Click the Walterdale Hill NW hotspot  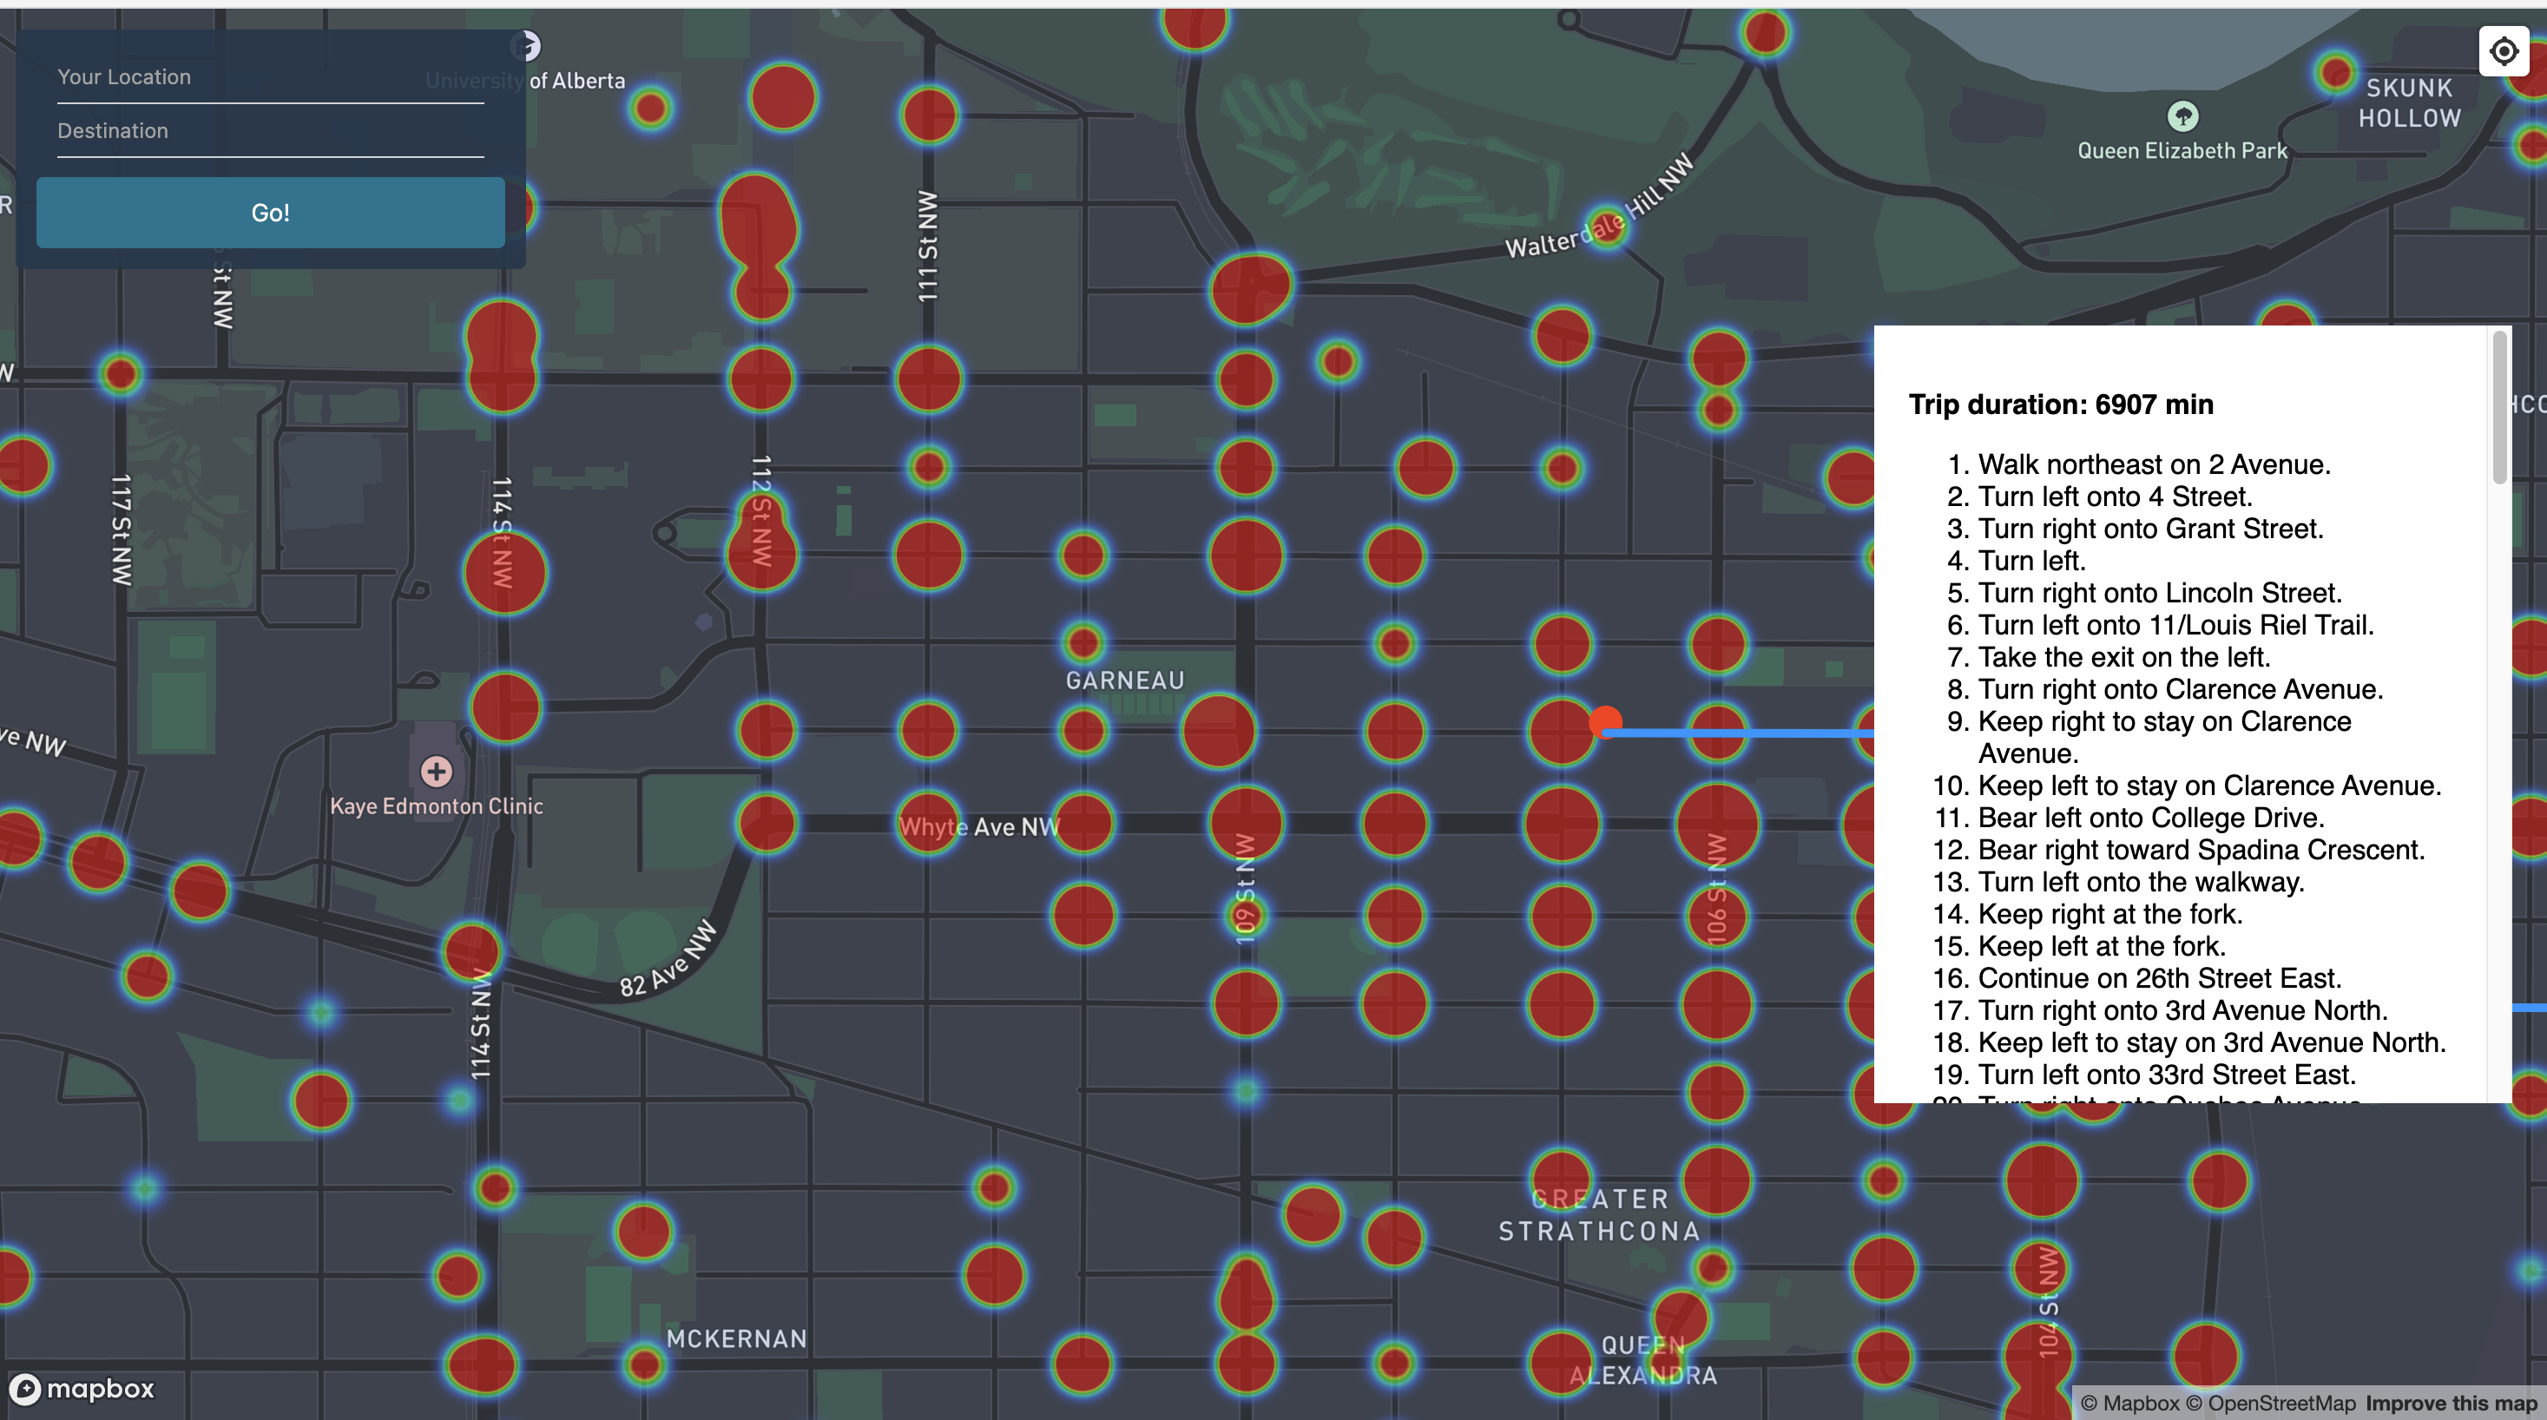pos(1606,227)
